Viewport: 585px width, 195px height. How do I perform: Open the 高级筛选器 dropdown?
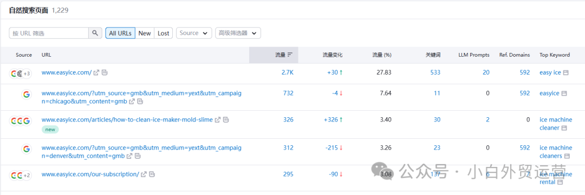coord(238,33)
